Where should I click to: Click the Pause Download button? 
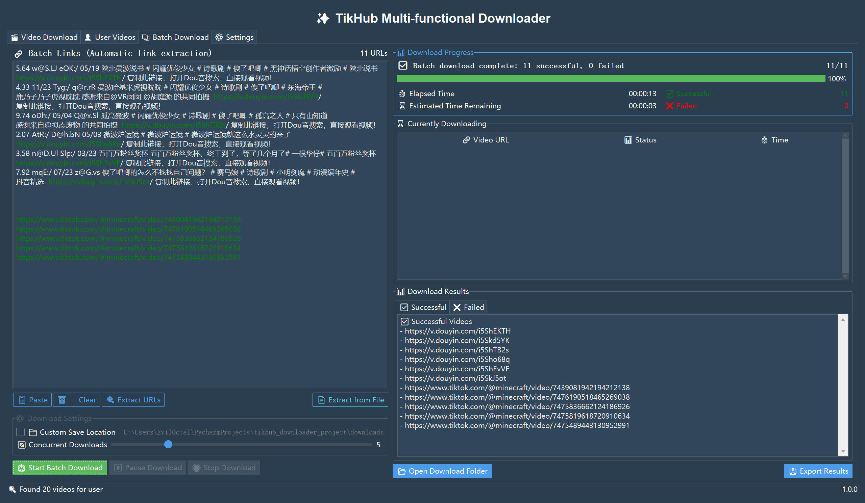[x=148, y=468]
